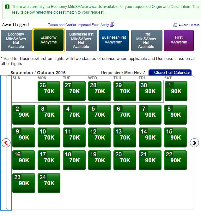Click First MileSAAver Not Available tile
The image size is (201, 215).
click(146, 41)
